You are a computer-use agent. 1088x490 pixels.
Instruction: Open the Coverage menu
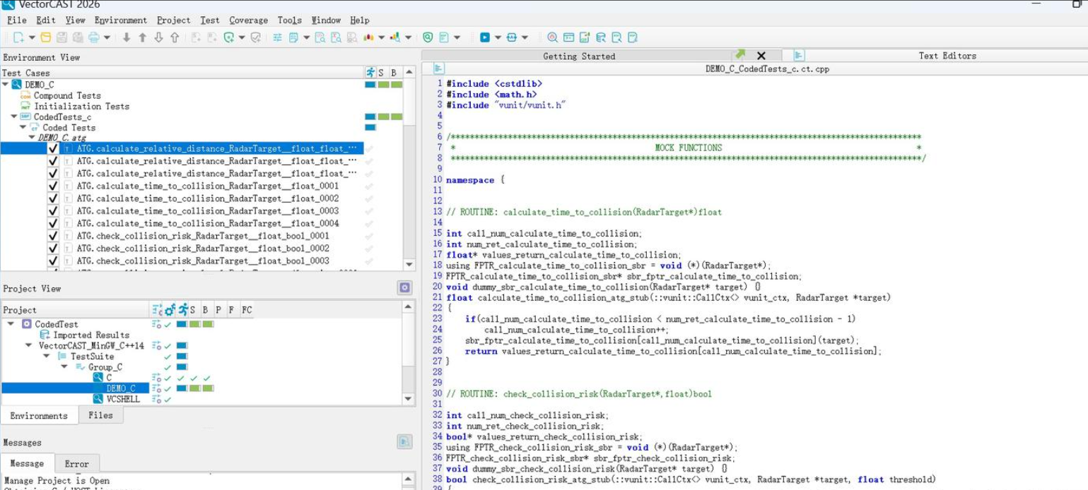pyautogui.click(x=248, y=20)
